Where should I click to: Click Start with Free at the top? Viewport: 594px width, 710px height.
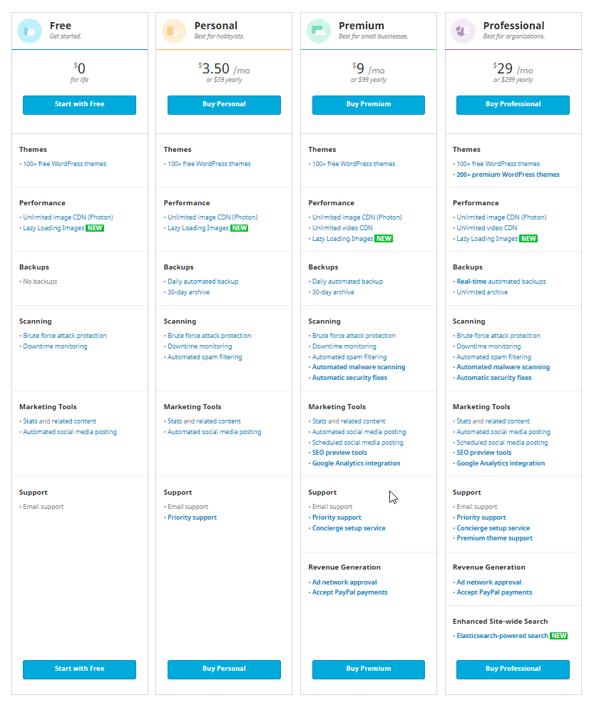(79, 105)
